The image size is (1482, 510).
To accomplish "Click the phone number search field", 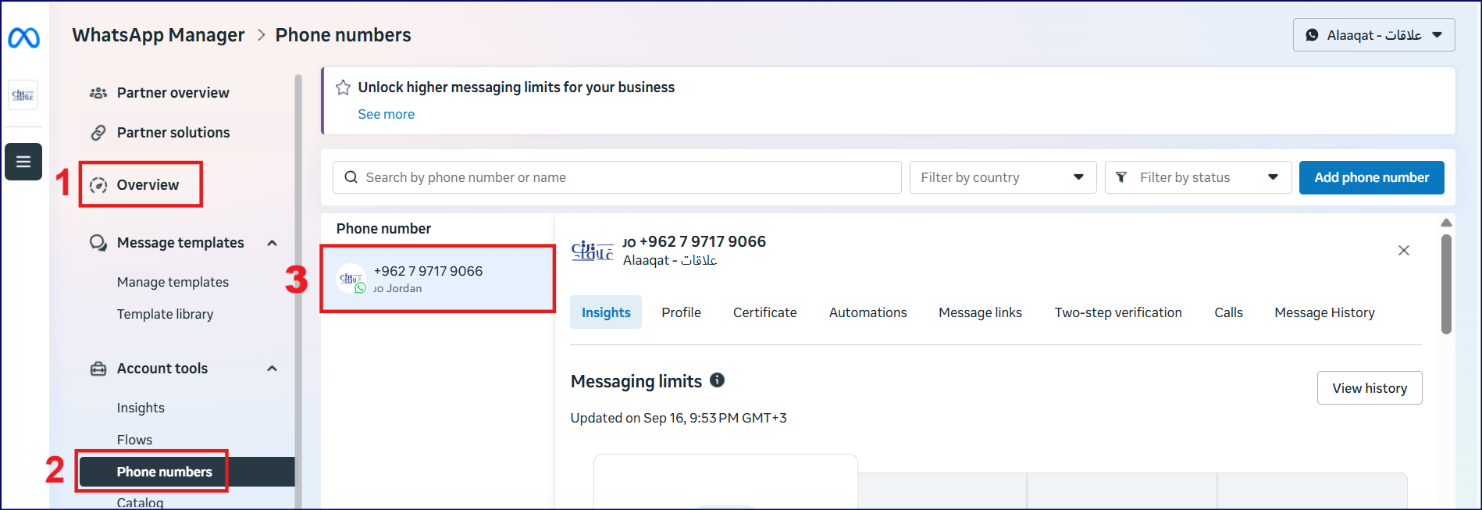I will (617, 177).
